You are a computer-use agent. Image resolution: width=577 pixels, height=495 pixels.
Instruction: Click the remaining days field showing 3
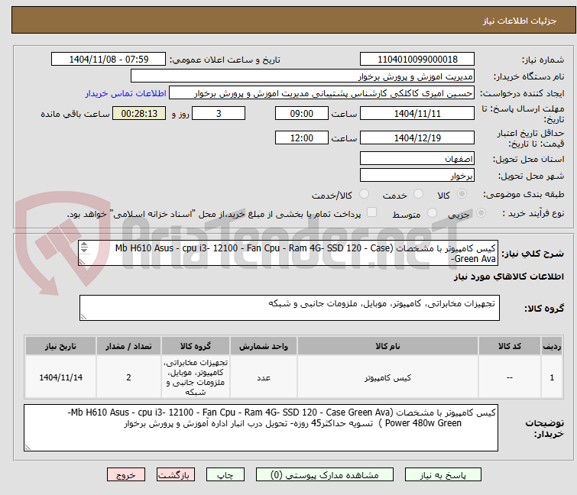click(x=219, y=113)
